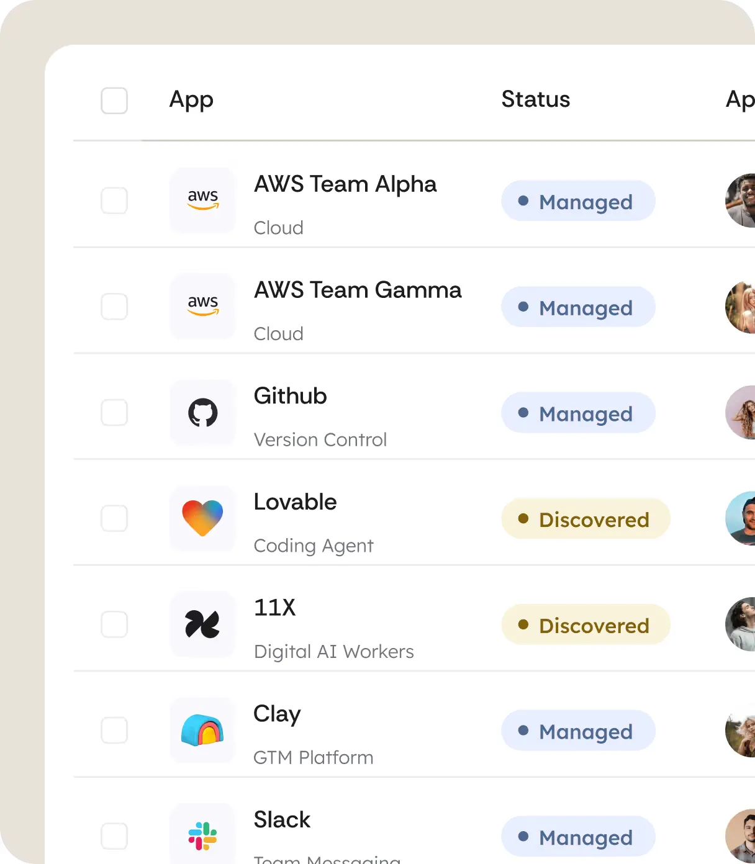Tick the checkbox for Lovable row
The height and width of the screenshot is (864, 755).
(x=114, y=518)
